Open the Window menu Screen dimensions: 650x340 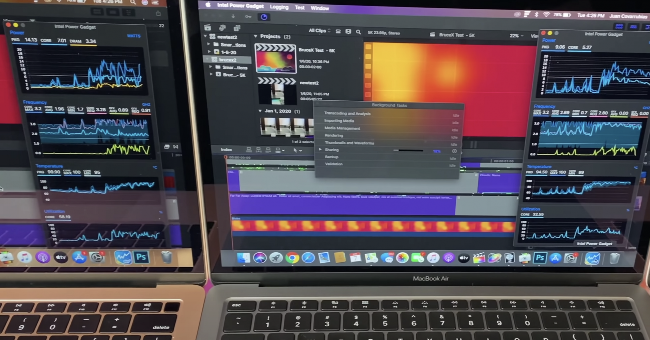(320, 8)
